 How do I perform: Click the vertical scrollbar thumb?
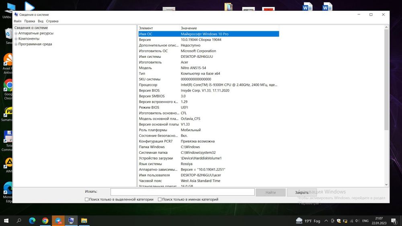pyautogui.click(x=386, y=79)
